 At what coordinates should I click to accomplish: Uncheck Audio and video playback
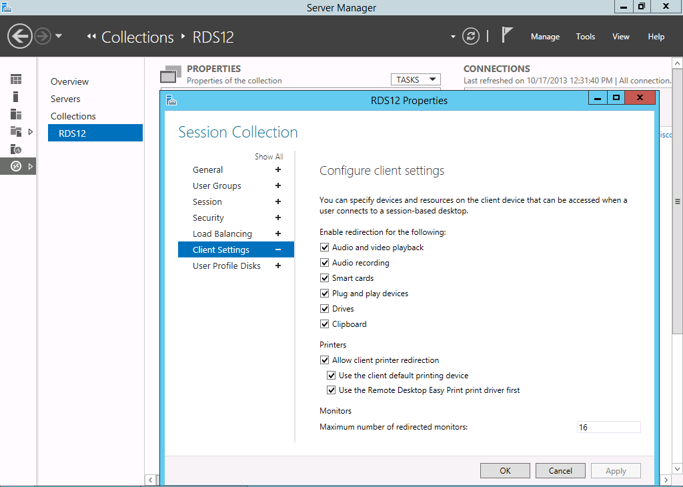click(x=325, y=248)
